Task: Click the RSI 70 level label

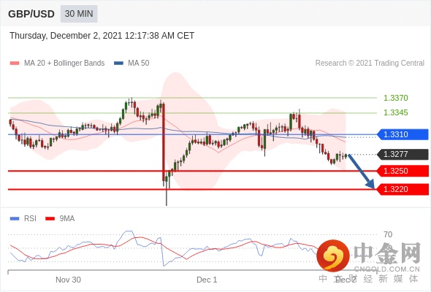Action: (388, 234)
